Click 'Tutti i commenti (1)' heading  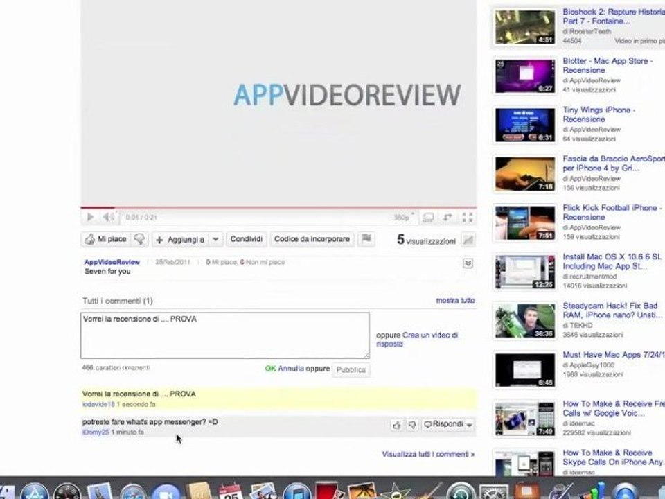pyautogui.click(x=118, y=301)
